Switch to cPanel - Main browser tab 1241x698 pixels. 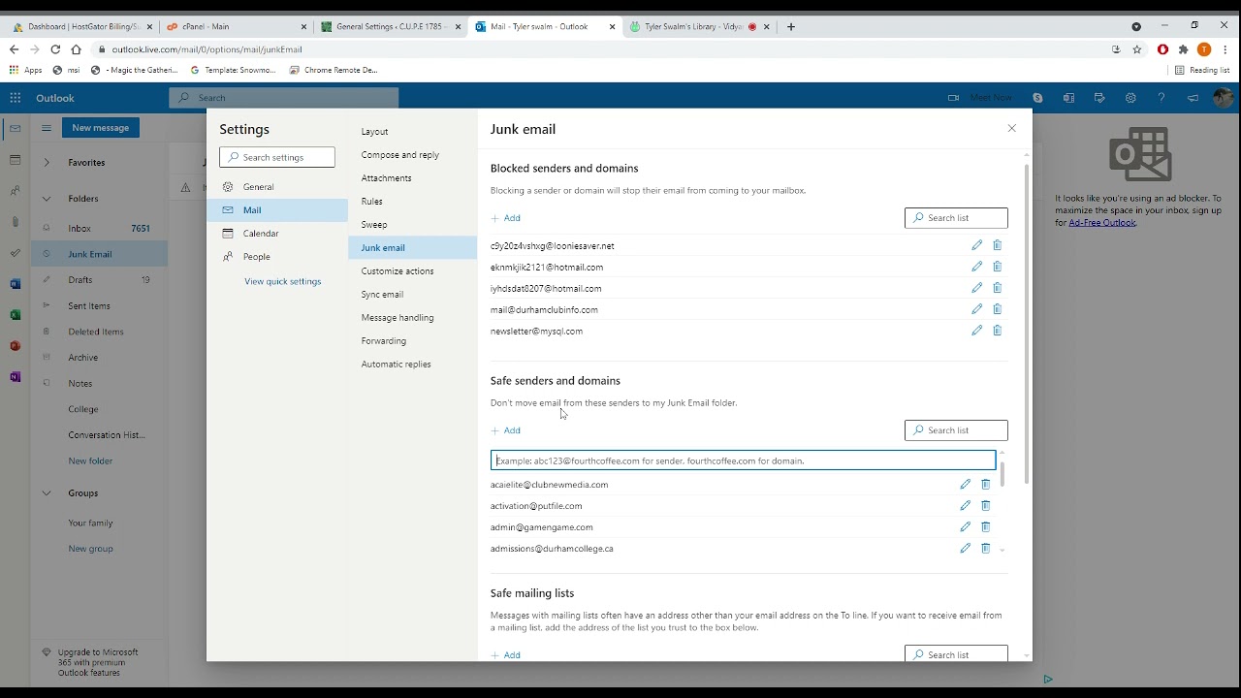point(237,27)
